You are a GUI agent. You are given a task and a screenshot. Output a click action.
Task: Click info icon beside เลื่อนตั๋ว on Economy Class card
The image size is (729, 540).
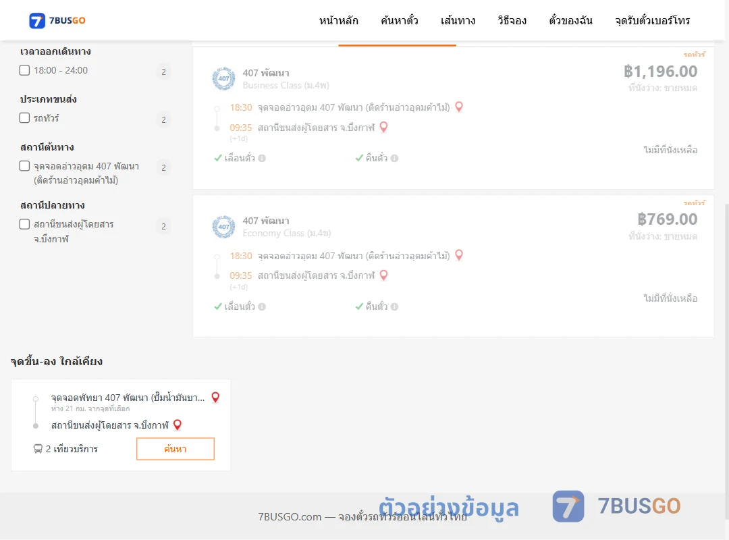tap(262, 306)
